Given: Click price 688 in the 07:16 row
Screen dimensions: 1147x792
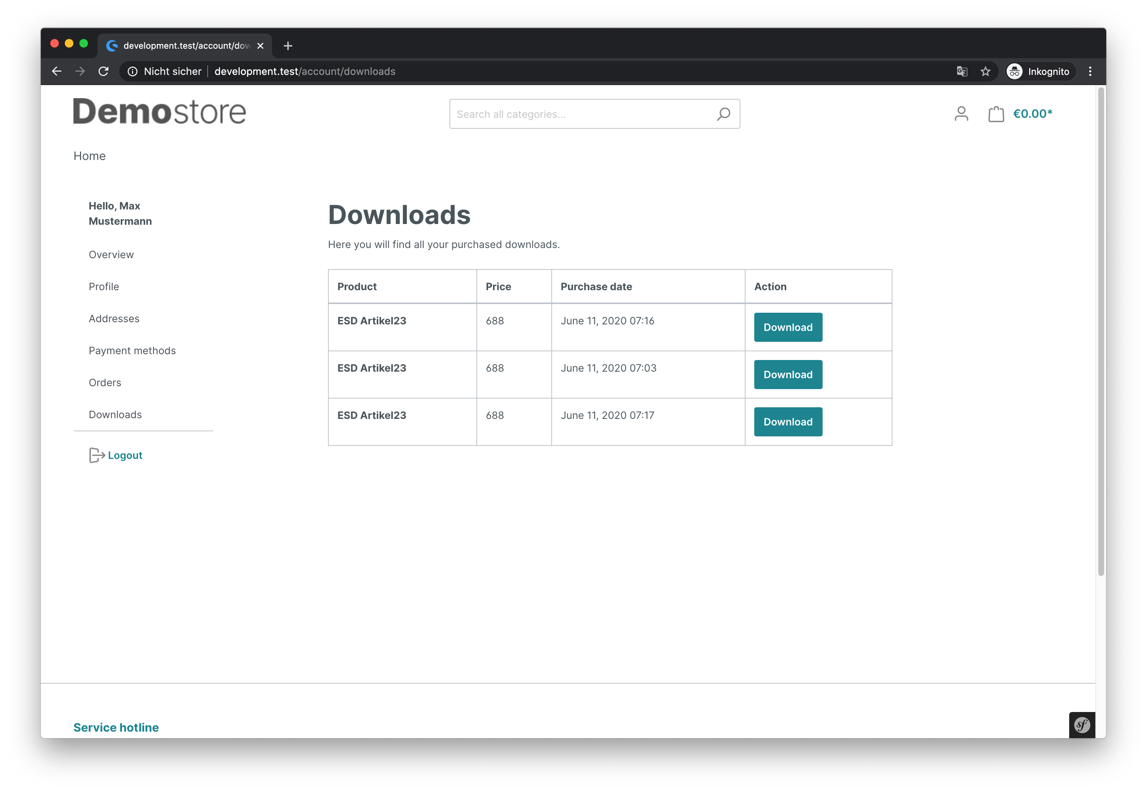Looking at the screenshot, I should tap(495, 321).
